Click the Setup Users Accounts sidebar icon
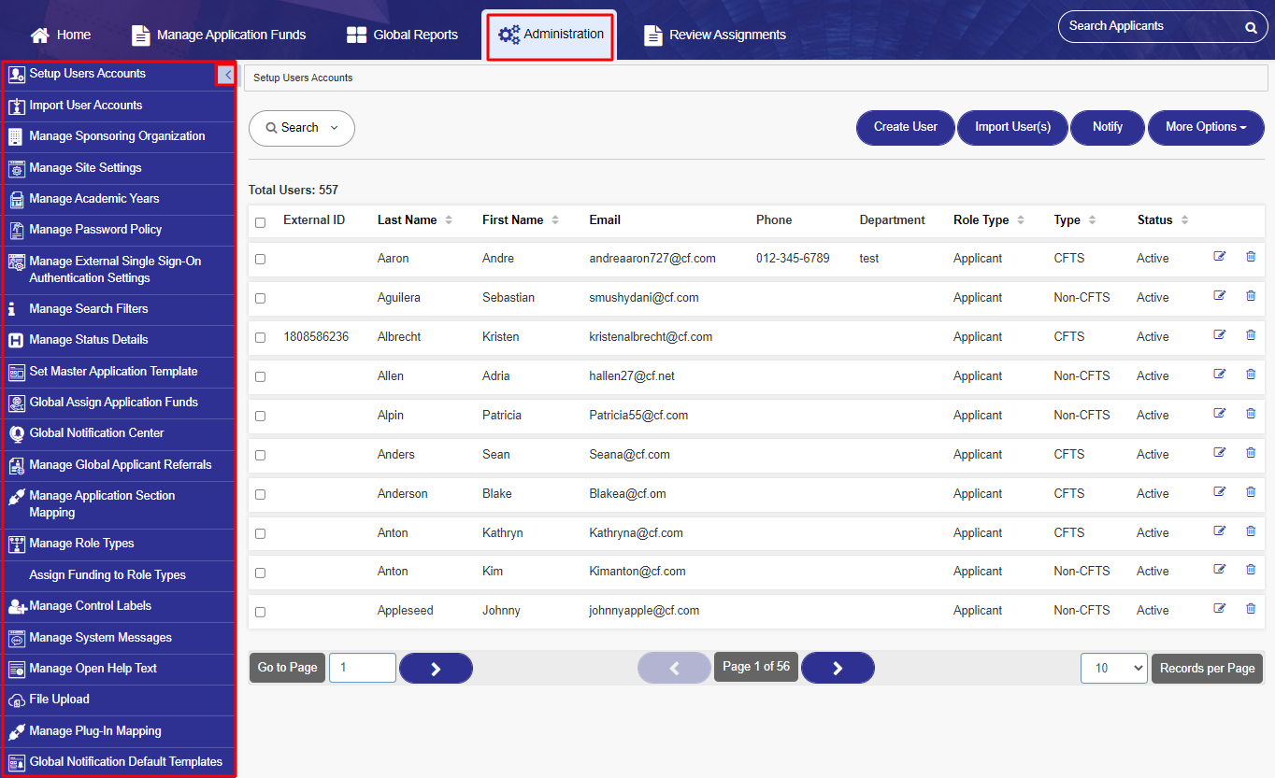This screenshot has height=778, width=1275. point(16,74)
